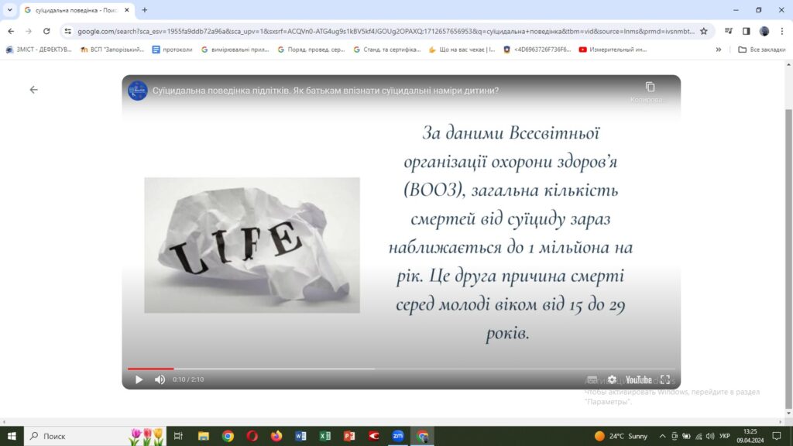
Task: Open Измерительный ин bookmark
Action: (x=613, y=50)
